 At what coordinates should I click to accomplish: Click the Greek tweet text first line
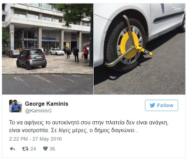point(89,123)
